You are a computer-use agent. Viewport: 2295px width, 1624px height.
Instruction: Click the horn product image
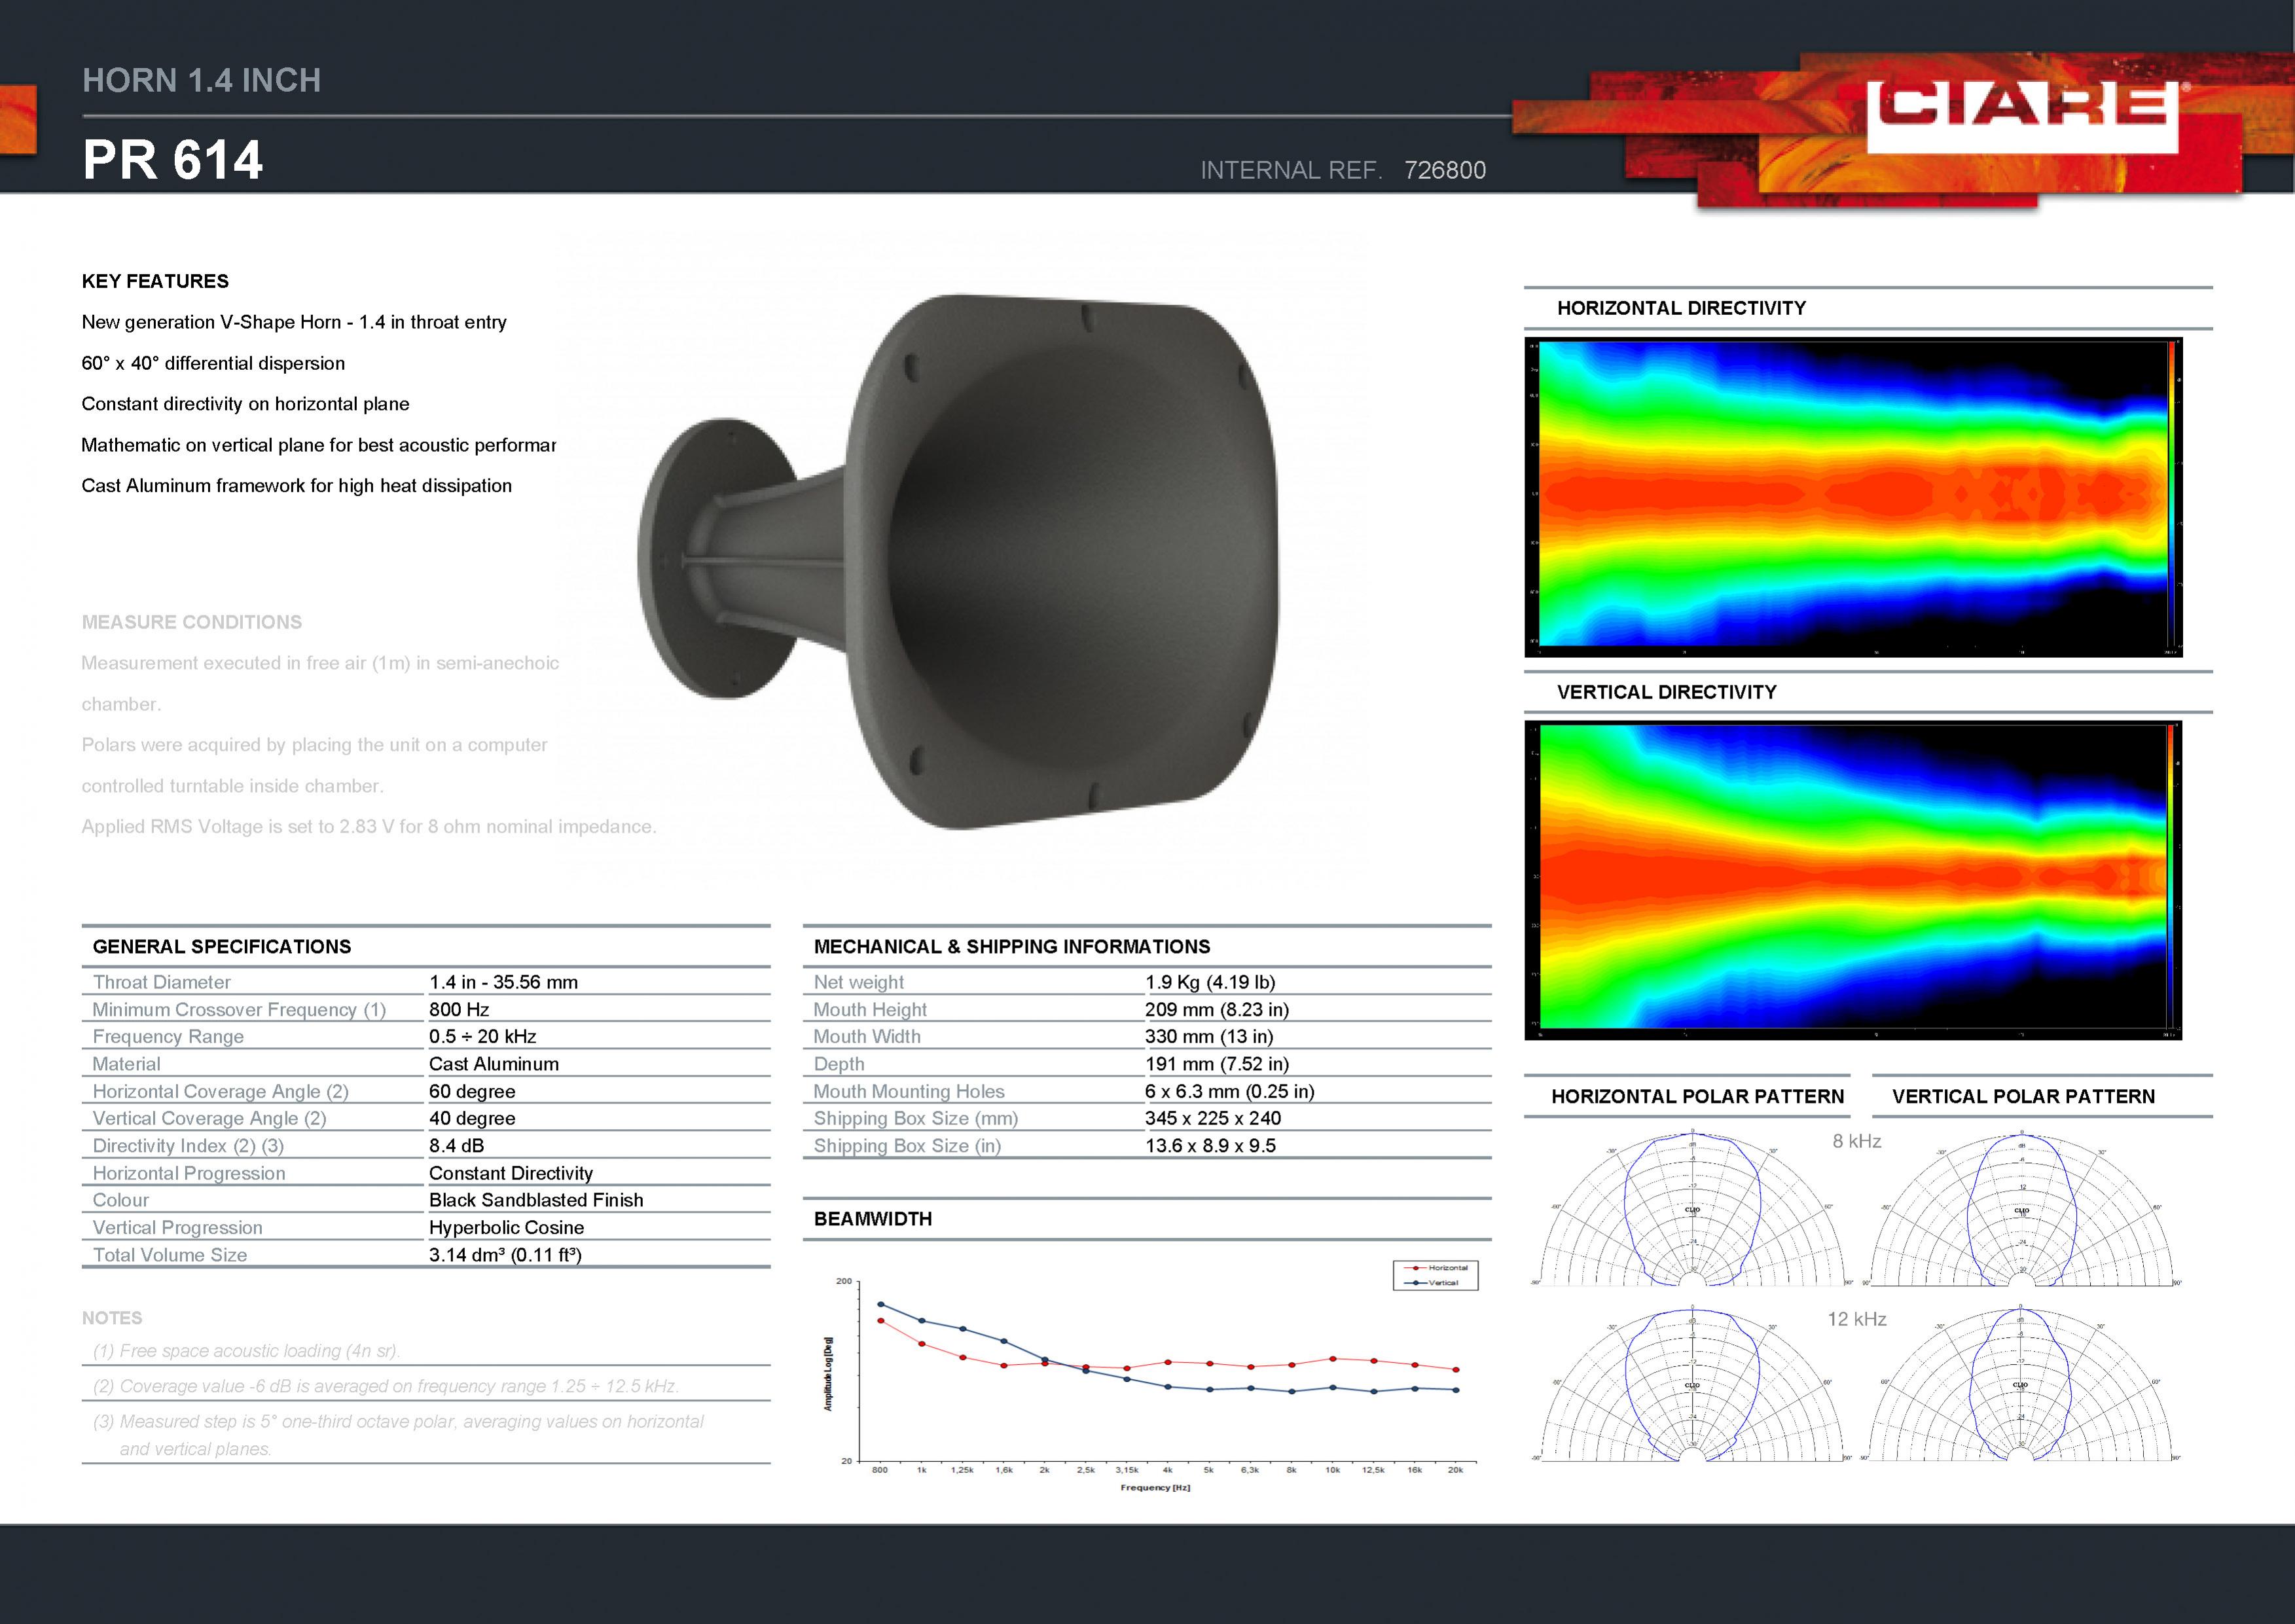(x=958, y=561)
